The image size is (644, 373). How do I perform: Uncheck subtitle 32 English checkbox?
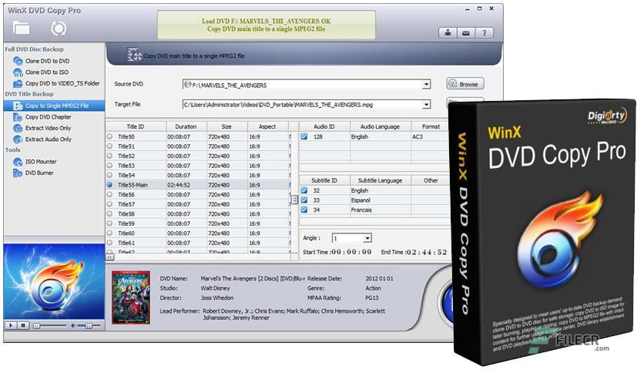(x=304, y=190)
